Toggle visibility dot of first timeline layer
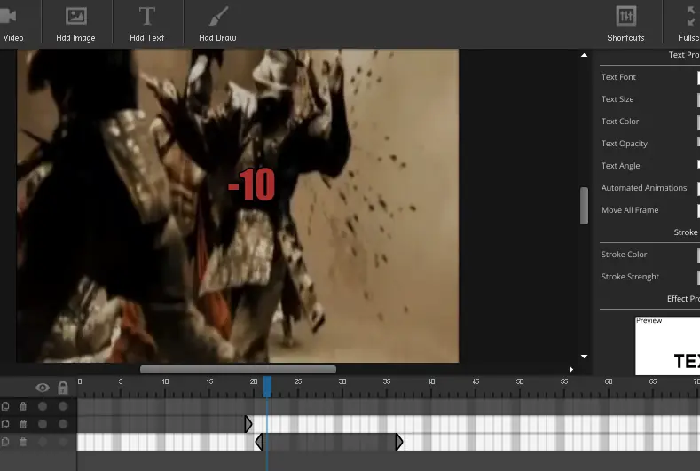Screen dimensions: 700x471 point(43,406)
